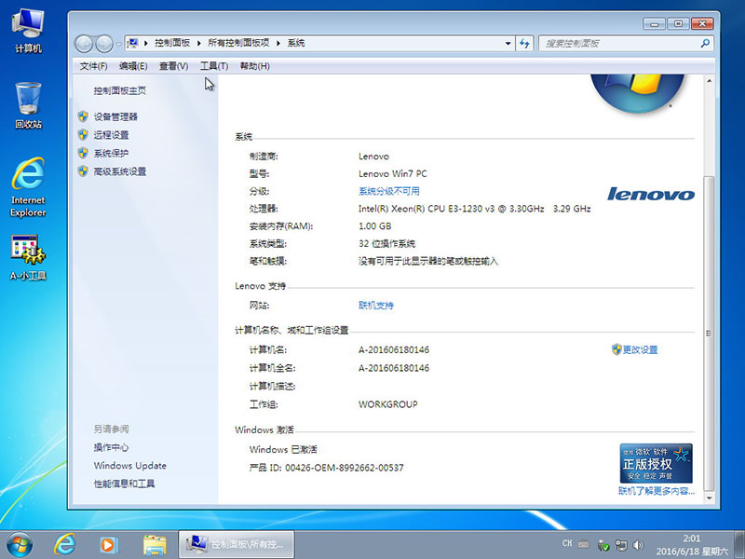
Task: Click scrollbar down arrow
Action: click(x=709, y=498)
